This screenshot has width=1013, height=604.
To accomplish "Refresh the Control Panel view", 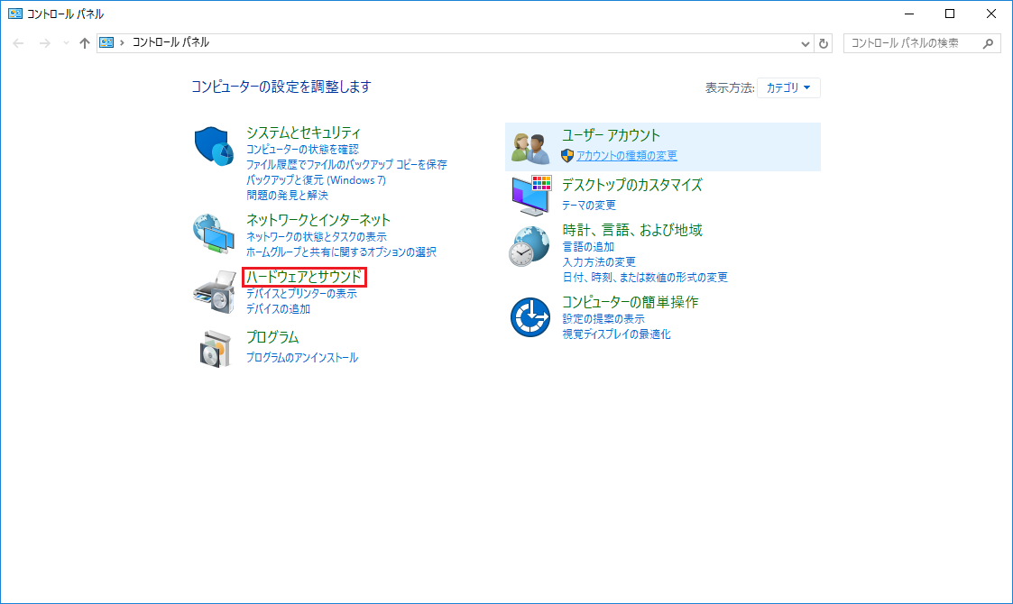I will [x=823, y=43].
